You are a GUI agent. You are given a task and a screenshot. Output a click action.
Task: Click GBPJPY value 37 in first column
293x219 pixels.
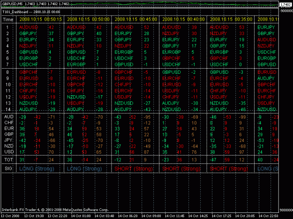click(51, 34)
